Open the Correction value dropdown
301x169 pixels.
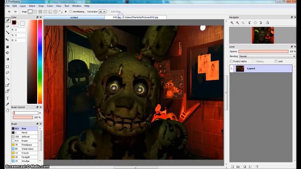[102, 12]
